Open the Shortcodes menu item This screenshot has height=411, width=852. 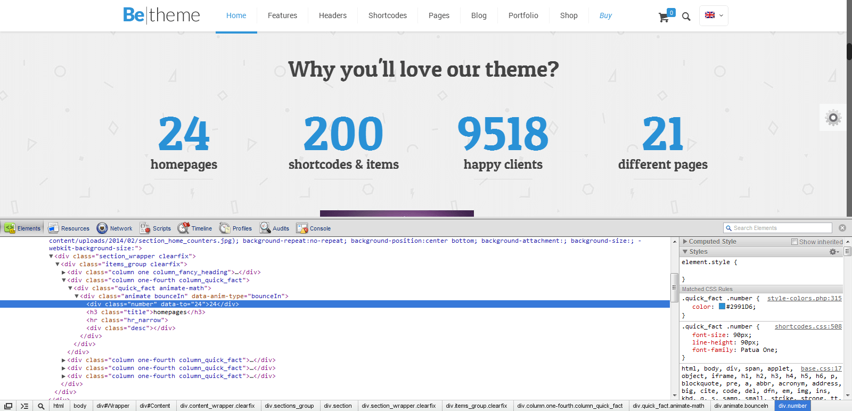387,15
